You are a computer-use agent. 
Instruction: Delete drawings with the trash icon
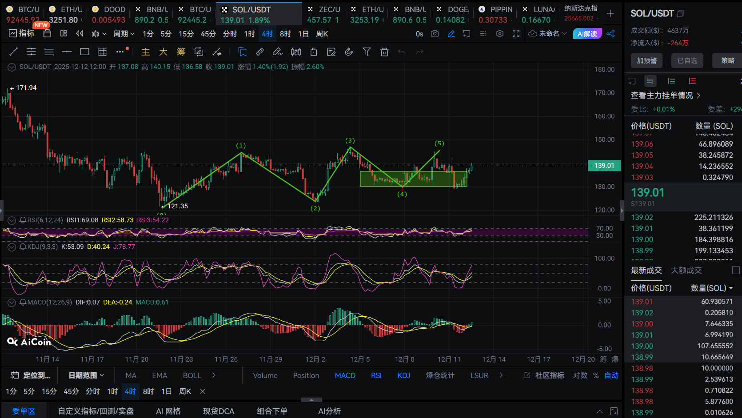pos(384,52)
